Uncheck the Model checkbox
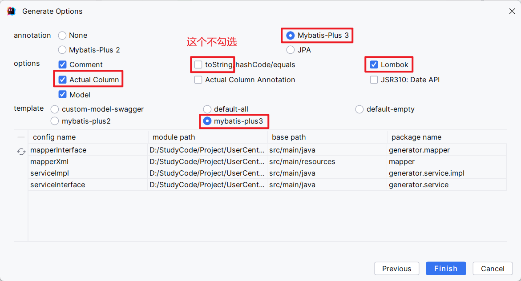This screenshot has width=521, height=281. point(63,95)
